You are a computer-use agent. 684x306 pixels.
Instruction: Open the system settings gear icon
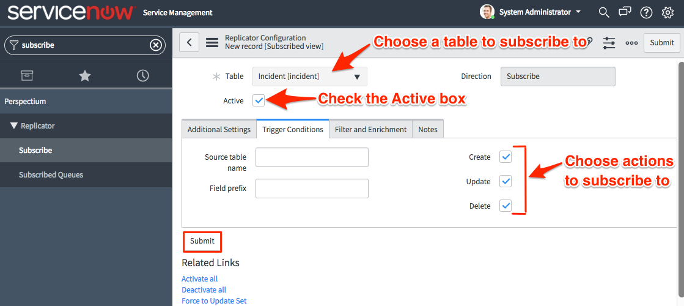click(668, 13)
